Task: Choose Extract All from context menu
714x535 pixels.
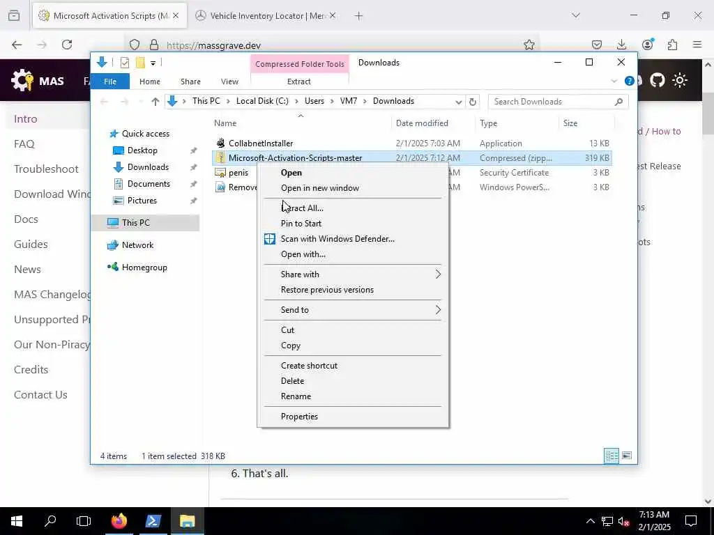Action: coord(353,208)
